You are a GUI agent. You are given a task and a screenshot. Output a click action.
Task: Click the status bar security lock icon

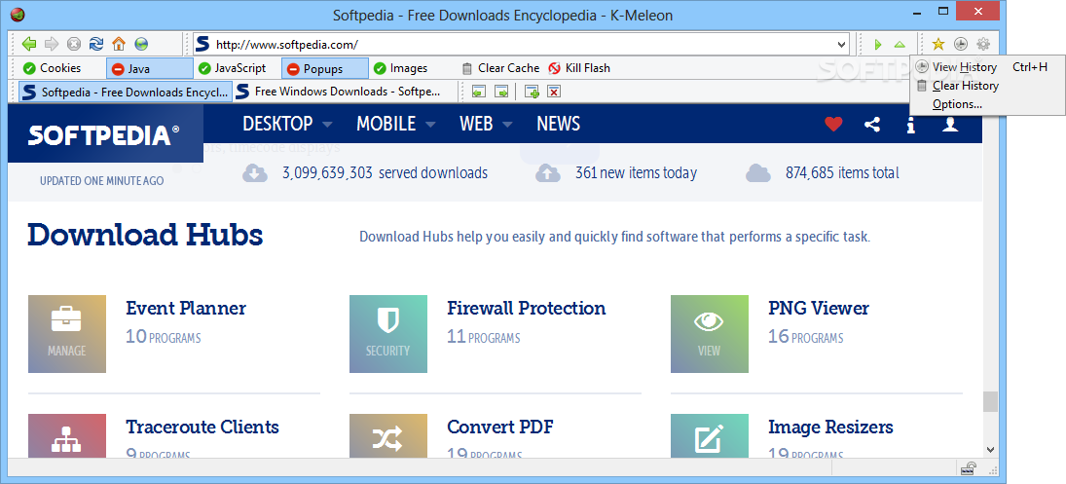coord(969,468)
